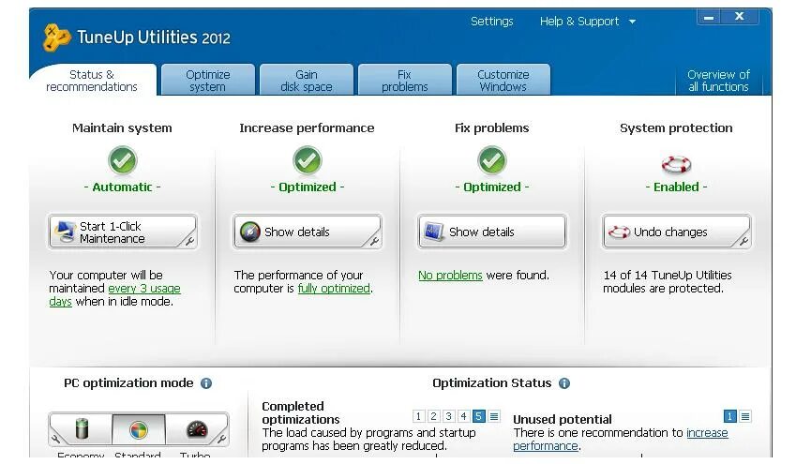Go to completed optimizations page 3

(448, 416)
